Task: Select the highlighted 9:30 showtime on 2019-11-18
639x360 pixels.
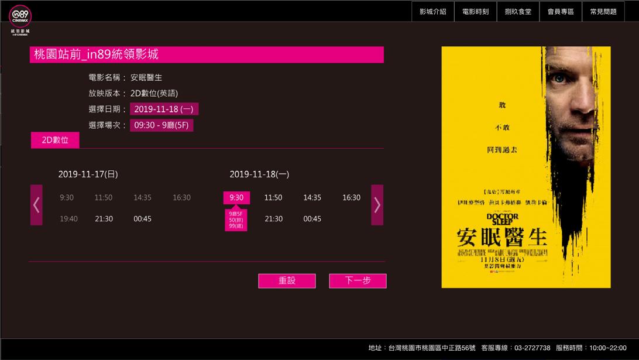Action: click(x=236, y=198)
